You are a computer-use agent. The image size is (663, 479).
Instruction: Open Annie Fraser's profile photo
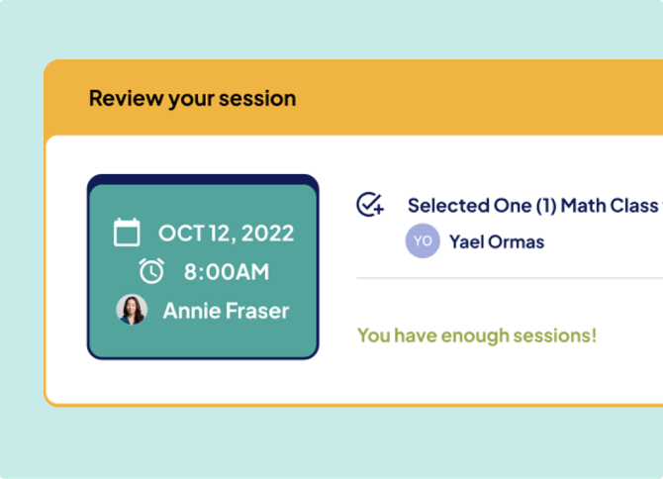132,310
